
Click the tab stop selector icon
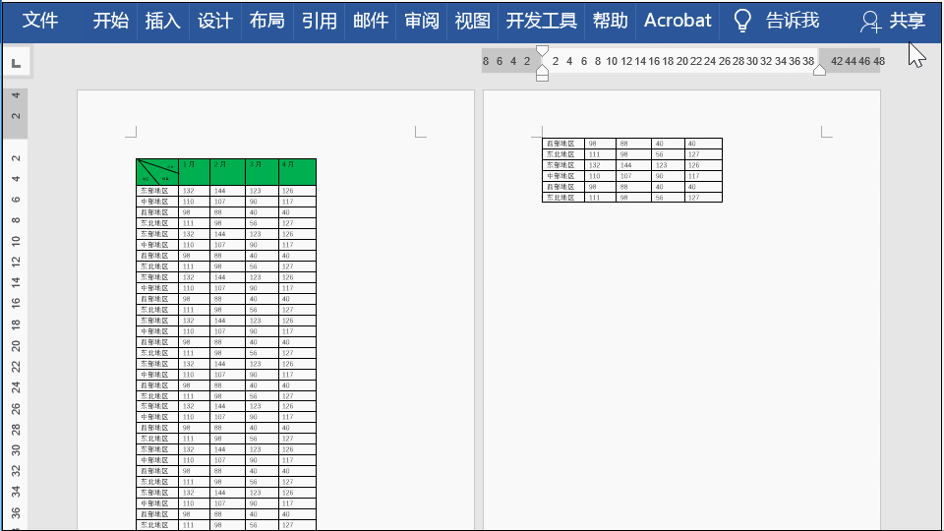(x=17, y=63)
